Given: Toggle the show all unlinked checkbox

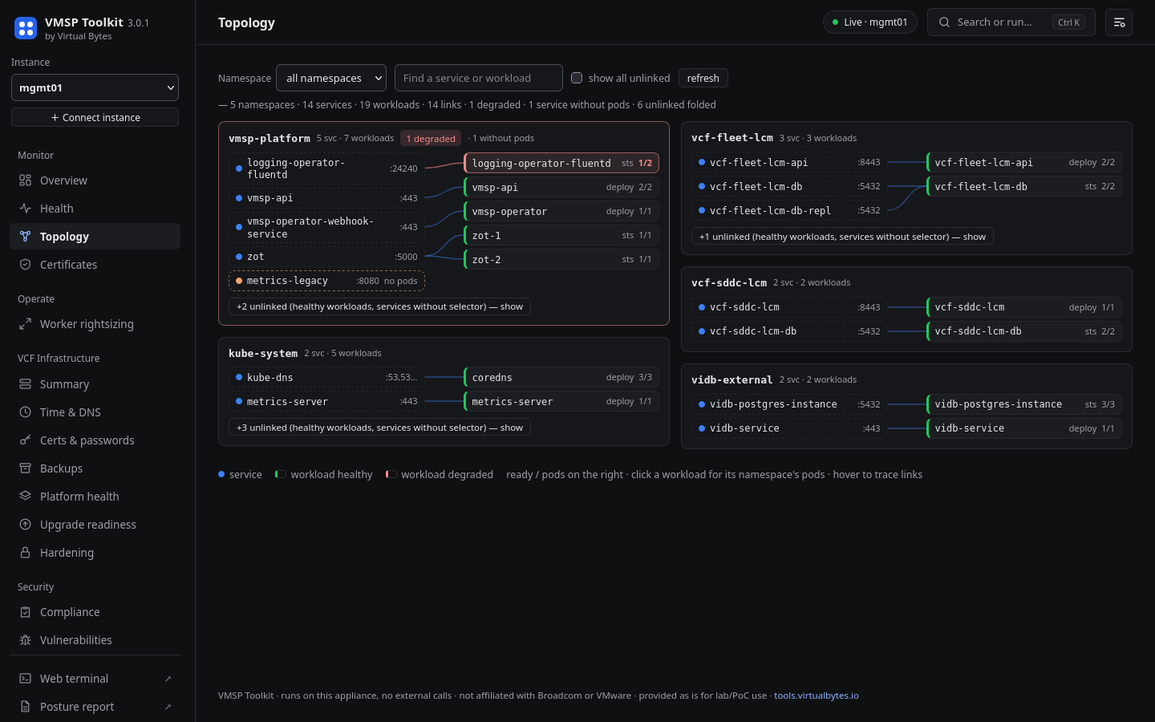Looking at the screenshot, I should tap(577, 78).
